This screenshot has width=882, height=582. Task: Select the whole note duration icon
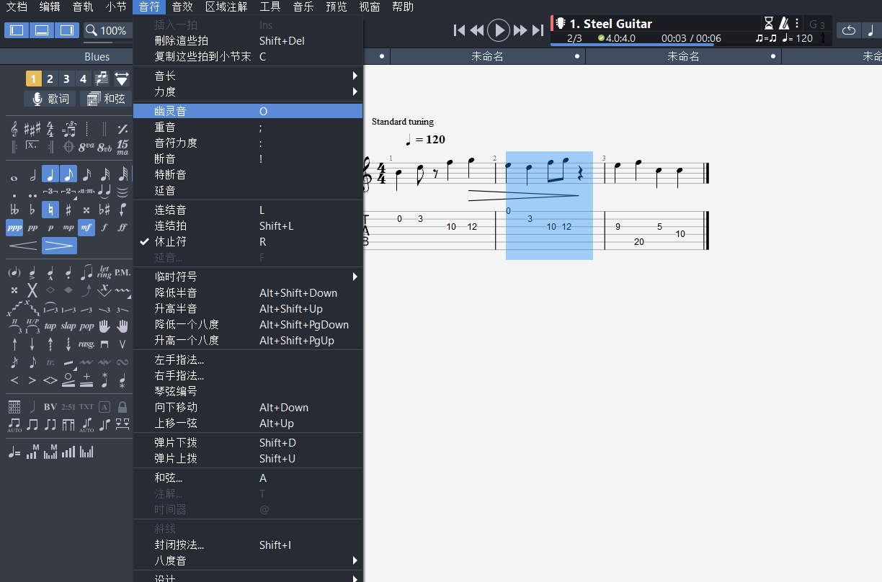[x=13, y=177]
